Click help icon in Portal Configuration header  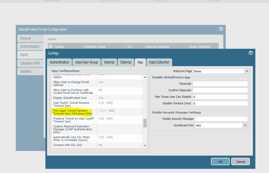click(221, 29)
